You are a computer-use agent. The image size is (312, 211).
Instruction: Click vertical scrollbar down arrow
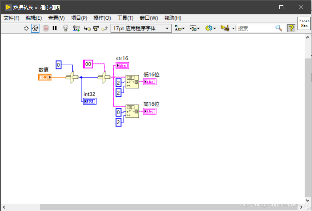[308, 200]
